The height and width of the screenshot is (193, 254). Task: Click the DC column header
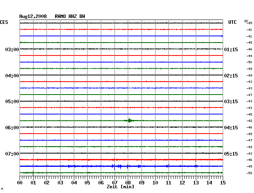point(246,21)
